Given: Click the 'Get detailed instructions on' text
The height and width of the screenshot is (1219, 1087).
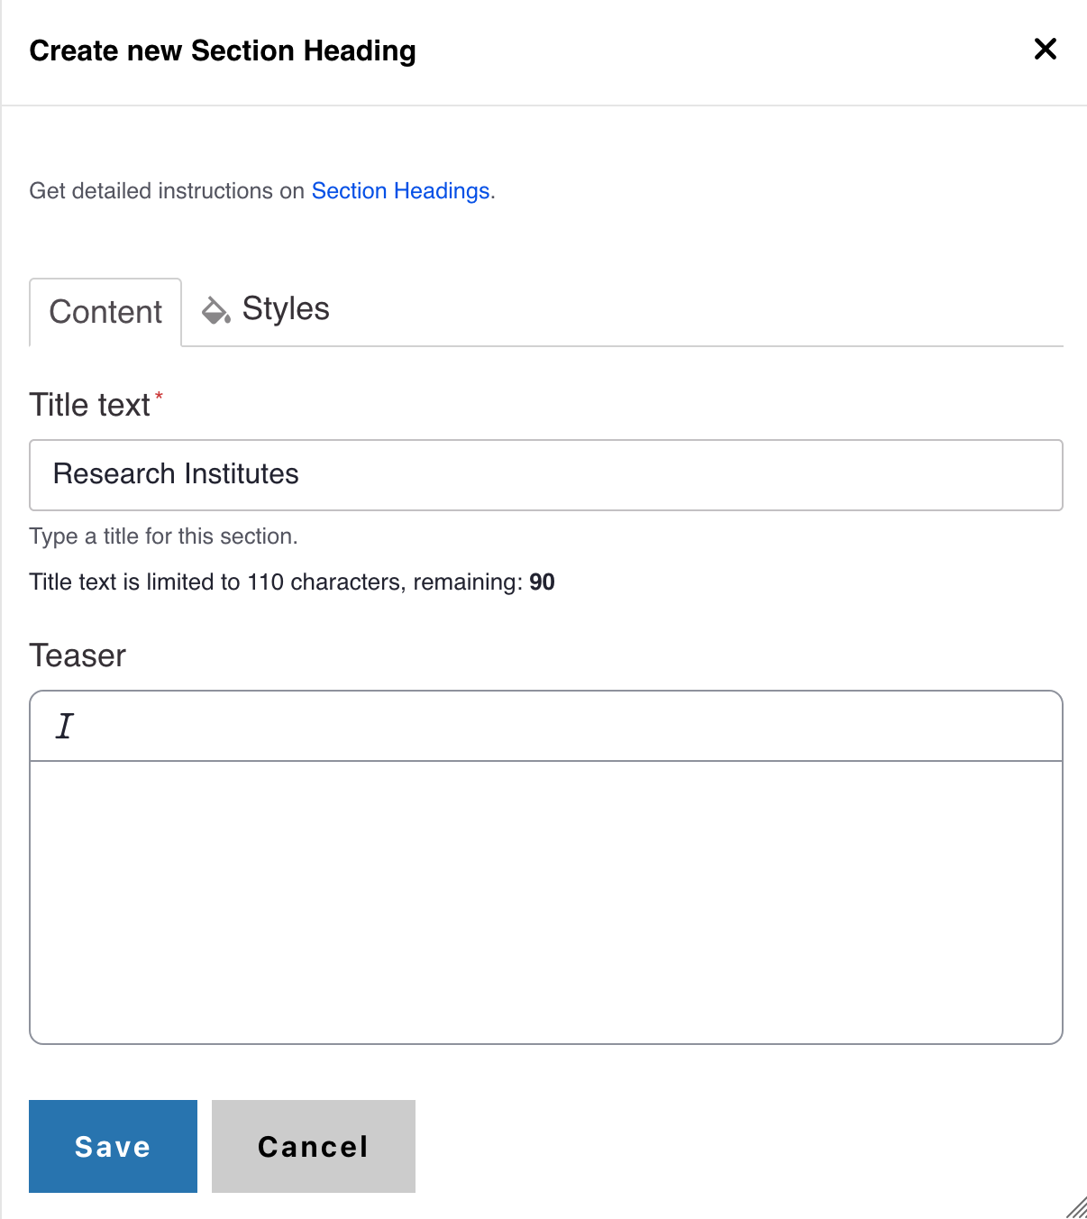Looking at the screenshot, I should point(167,191).
